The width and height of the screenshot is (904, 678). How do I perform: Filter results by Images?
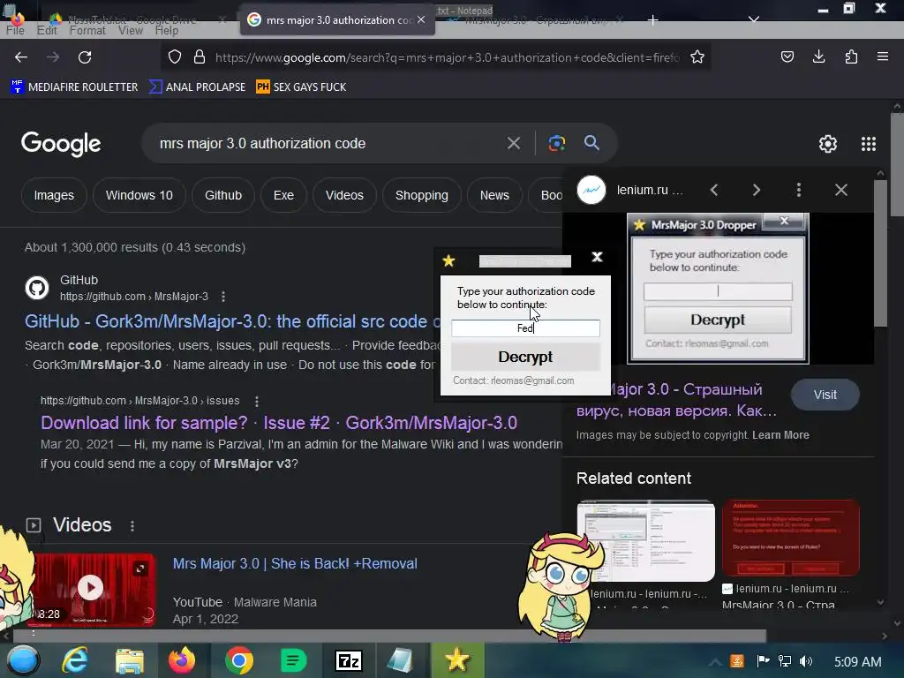pos(54,195)
